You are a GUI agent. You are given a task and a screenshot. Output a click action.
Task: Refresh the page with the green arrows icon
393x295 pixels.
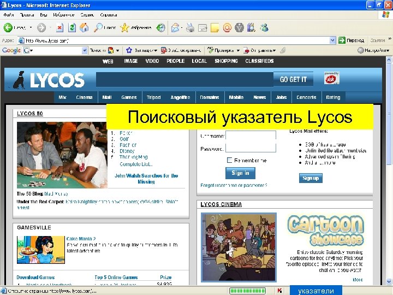pos(72,28)
